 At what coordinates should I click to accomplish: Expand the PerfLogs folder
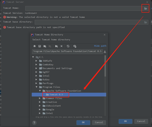click(36, 83)
